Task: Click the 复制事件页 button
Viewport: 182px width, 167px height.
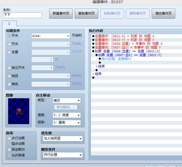Action: 87,14
